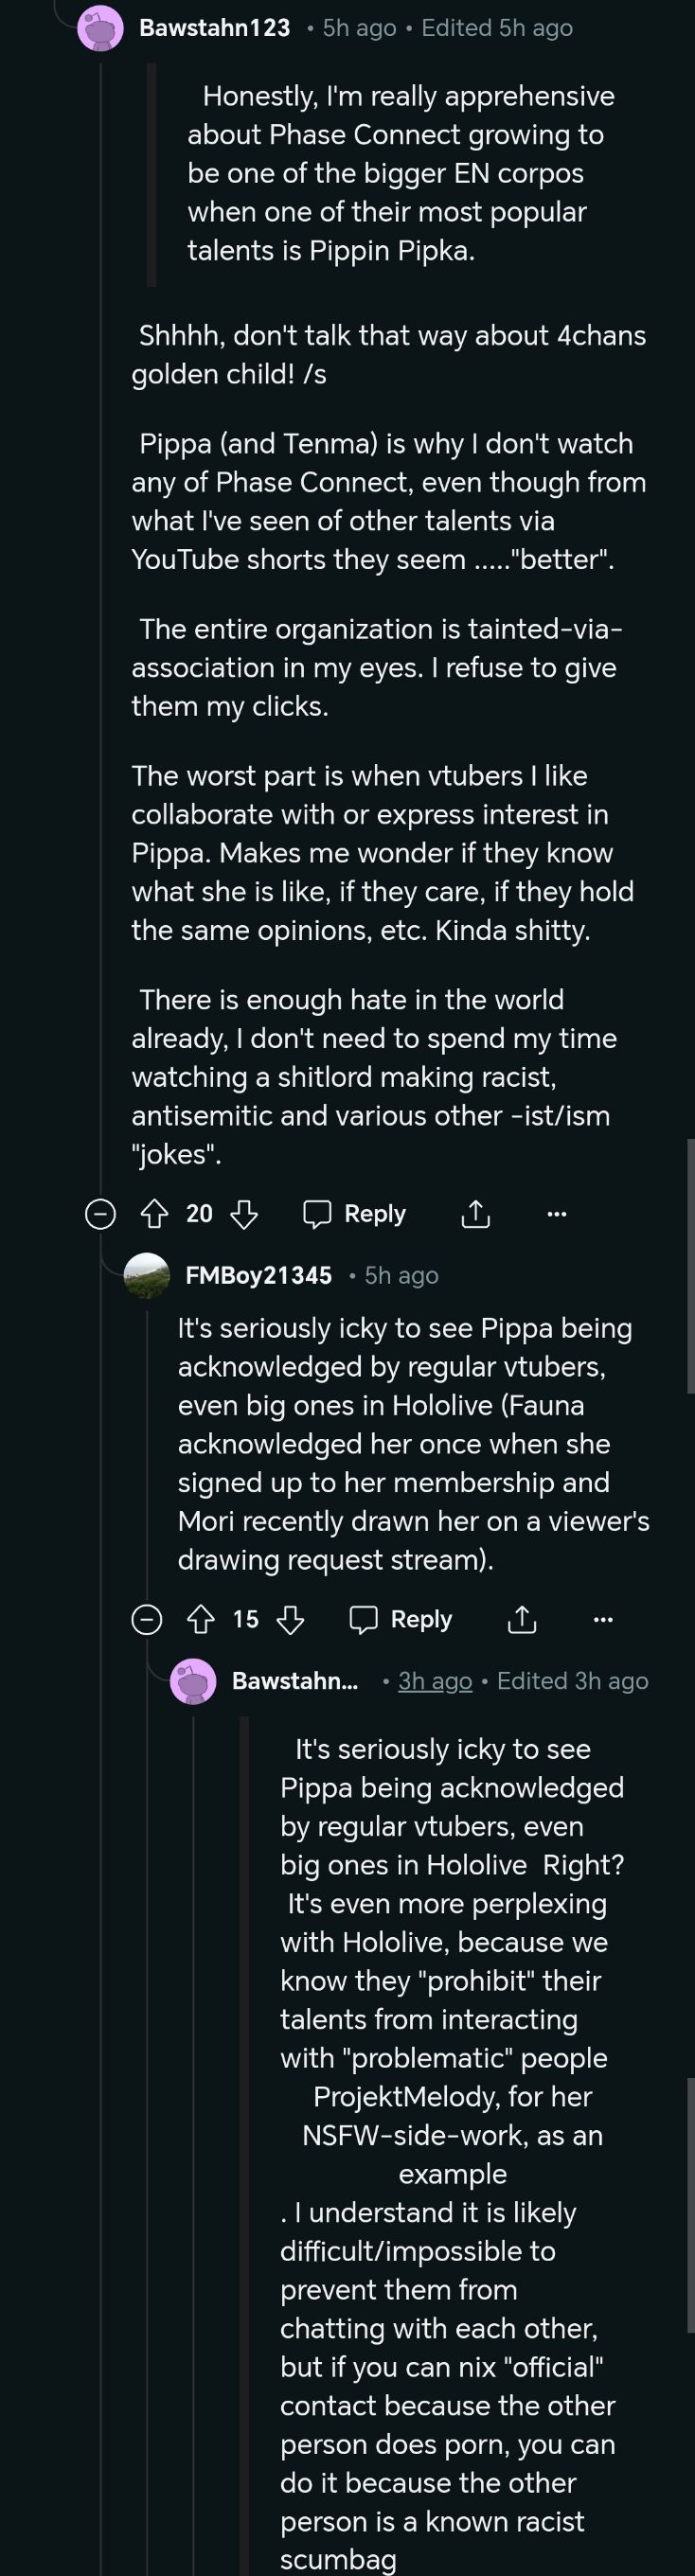
Task: Upvote Bawstahn123's comment with 20 points
Action: [x=154, y=1214]
